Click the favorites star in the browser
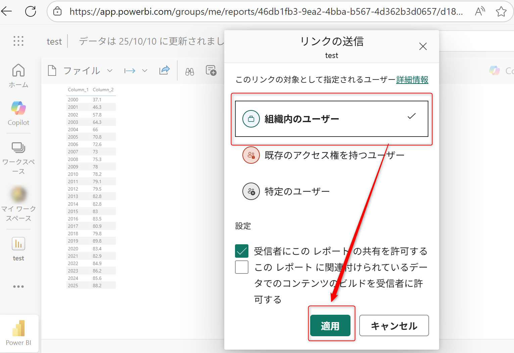This screenshot has height=353, width=514. coord(502,11)
